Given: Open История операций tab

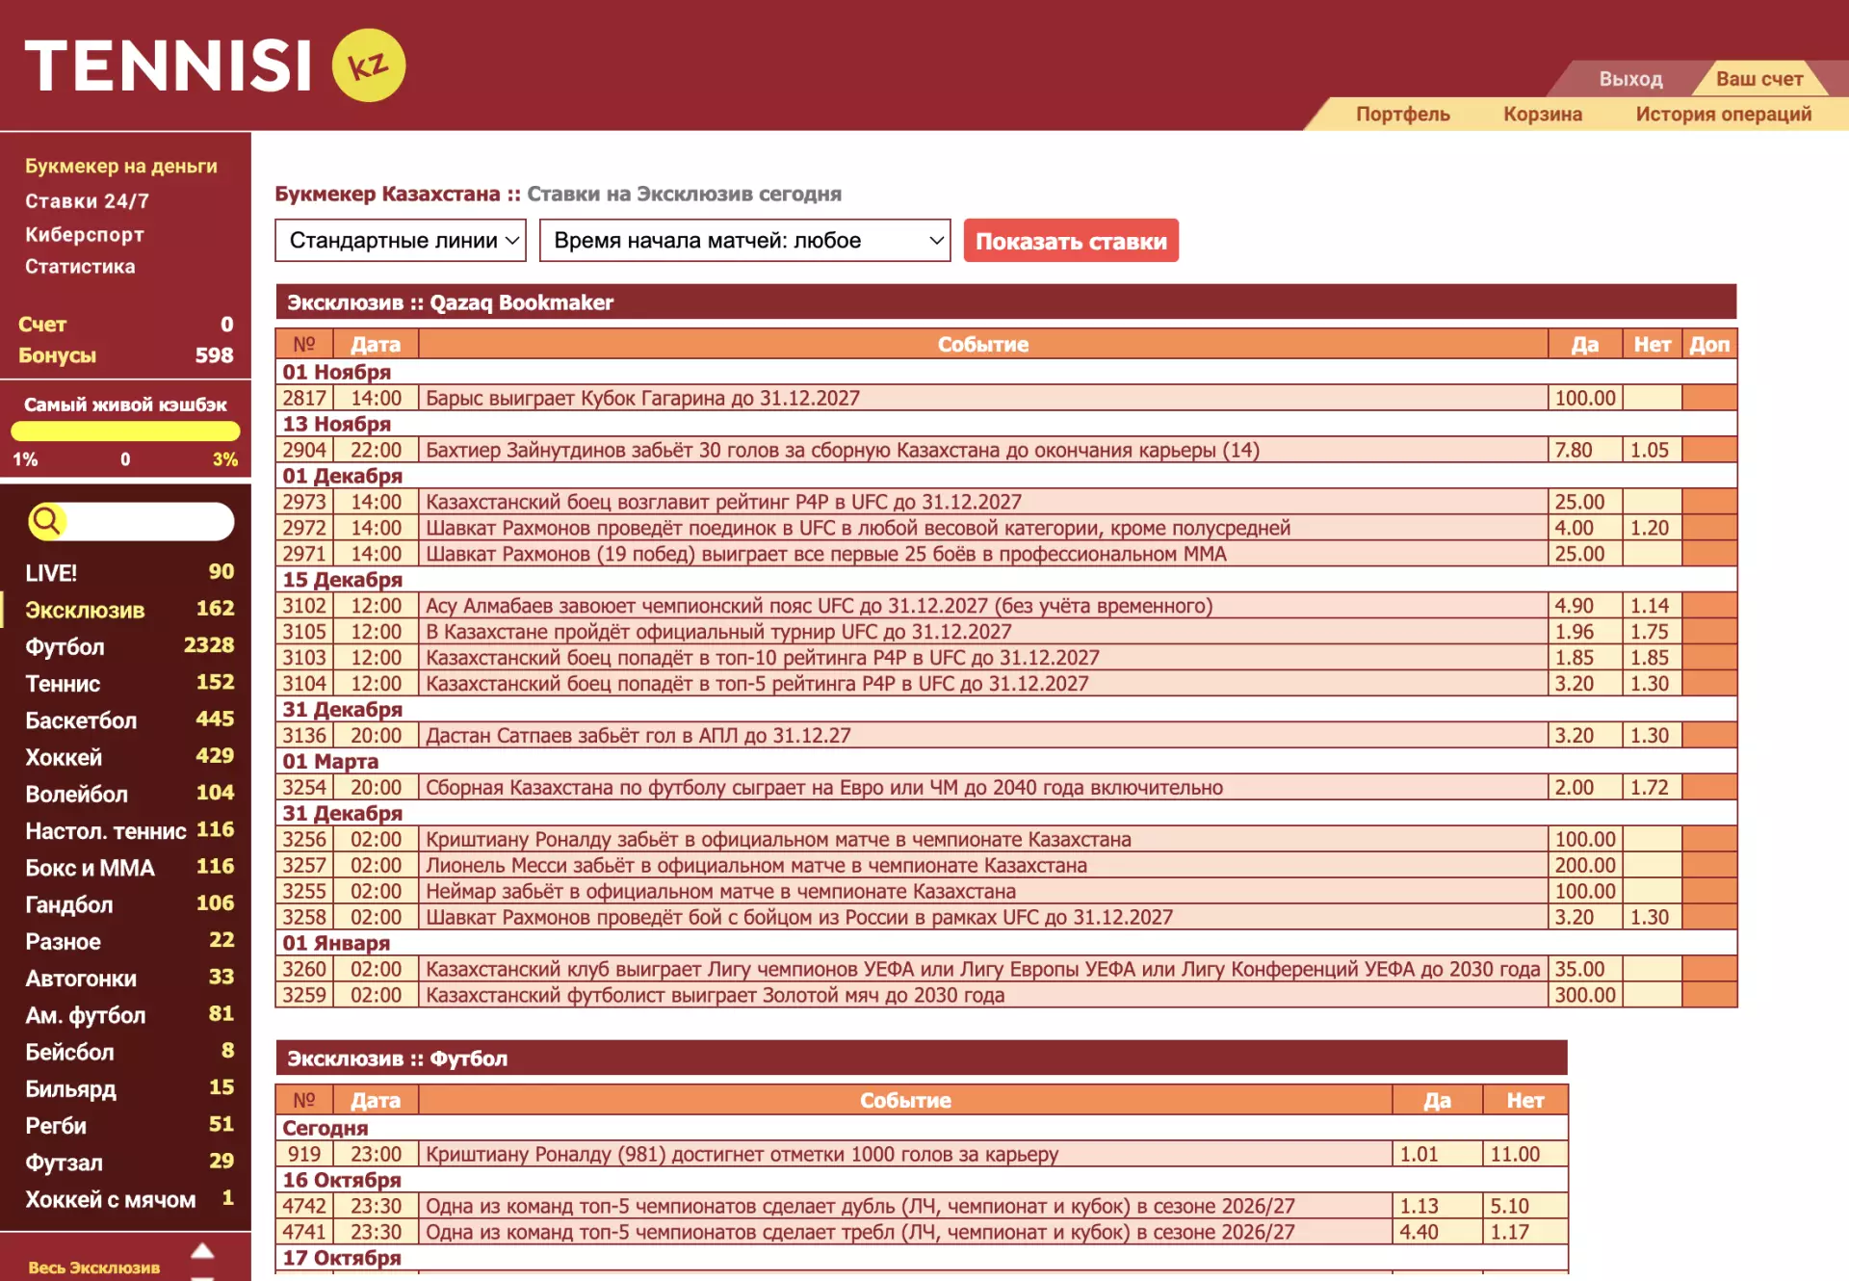Looking at the screenshot, I should click(1723, 114).
